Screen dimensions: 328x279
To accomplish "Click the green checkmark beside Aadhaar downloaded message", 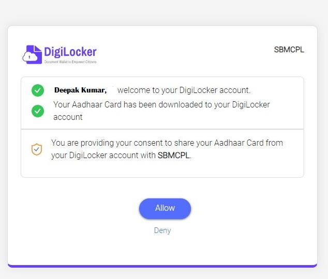I will pyautogui.click(x=38, y=111).
